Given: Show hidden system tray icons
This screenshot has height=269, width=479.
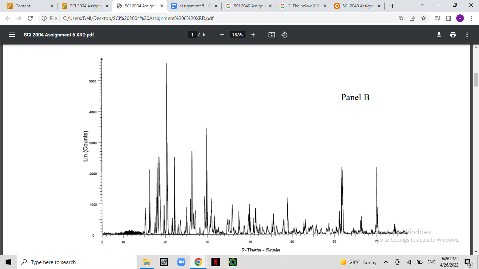Looking at the screenshot, I should (x=386, y=262).
